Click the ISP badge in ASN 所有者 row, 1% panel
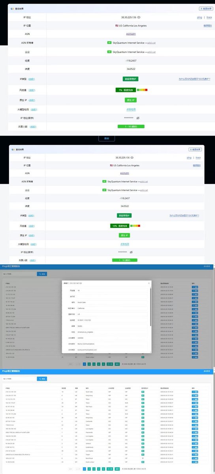The height and width of the screenshot is (474, 215). tap(109, 42)
